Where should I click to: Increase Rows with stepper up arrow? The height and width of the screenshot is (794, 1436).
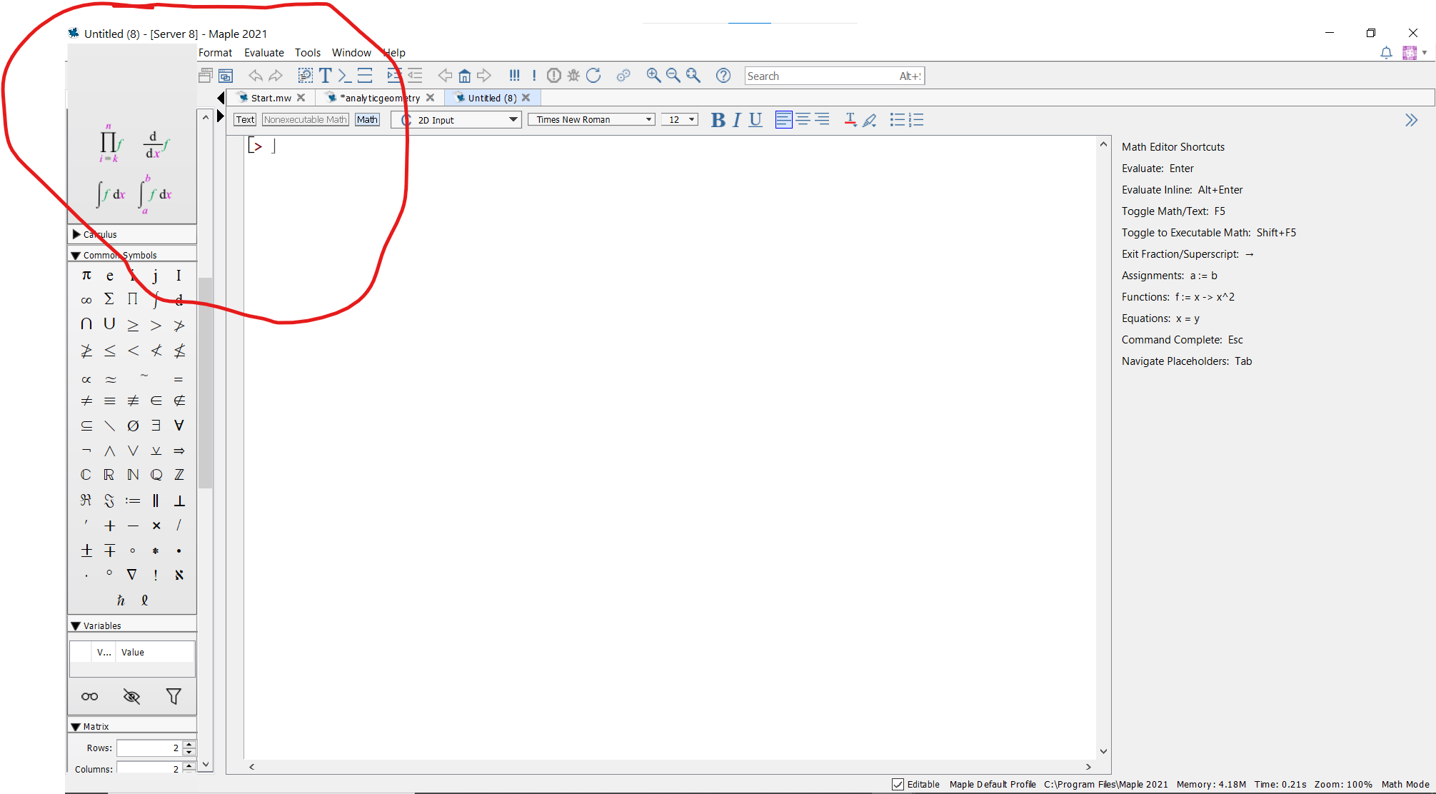[189, 744]
